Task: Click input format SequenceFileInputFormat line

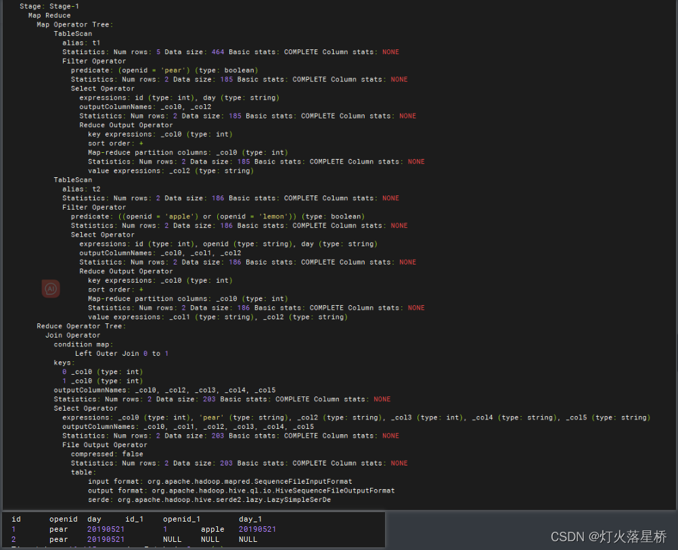Action: click(220, 482)
